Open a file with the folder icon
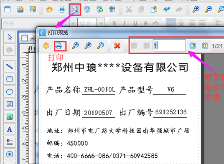The image size is (224, 164). [20, 10]
